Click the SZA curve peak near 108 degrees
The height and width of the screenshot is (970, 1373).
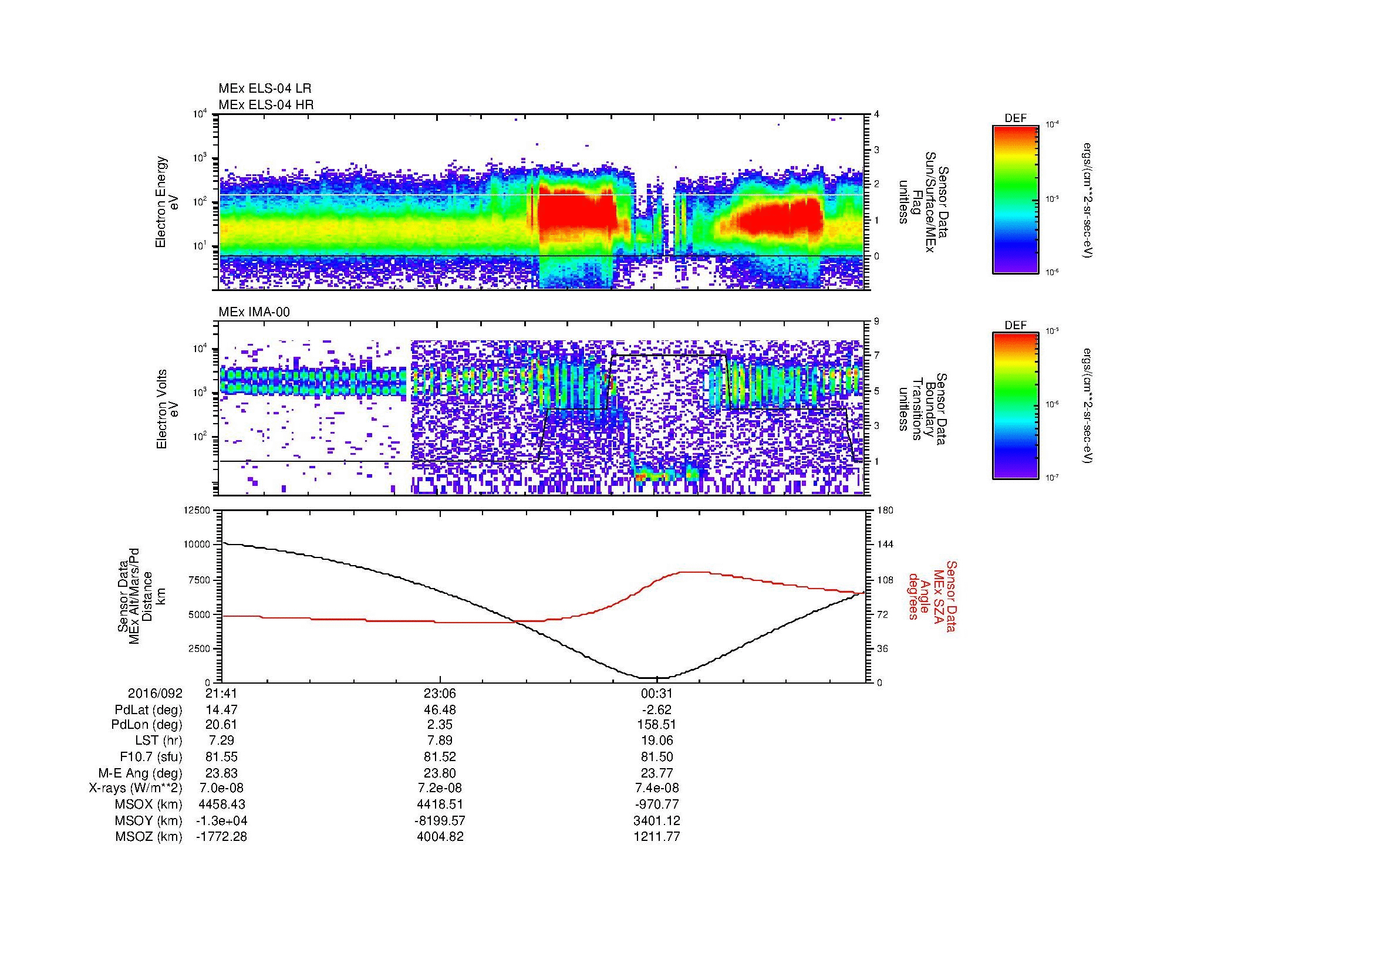pyautogui.click(x=694, y=572)
